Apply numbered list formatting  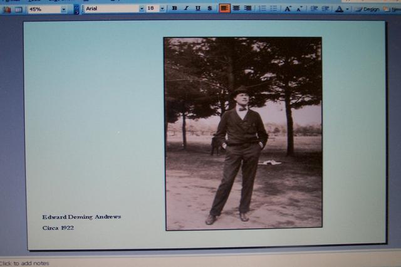pos(263,8)
